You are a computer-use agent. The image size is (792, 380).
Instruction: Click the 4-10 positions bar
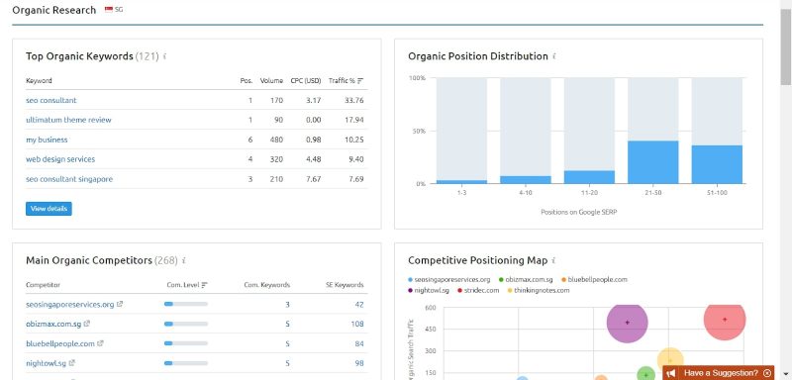click(526, 180)
